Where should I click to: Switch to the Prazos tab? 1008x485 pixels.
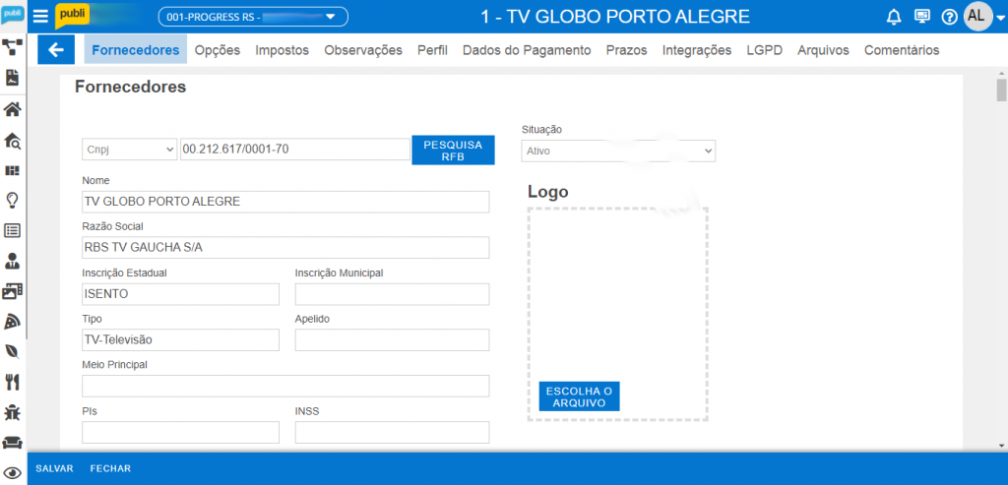627,50
